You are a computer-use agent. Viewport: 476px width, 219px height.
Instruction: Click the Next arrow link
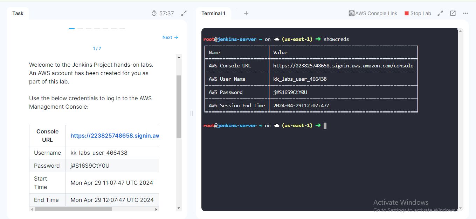pos(170,37)
